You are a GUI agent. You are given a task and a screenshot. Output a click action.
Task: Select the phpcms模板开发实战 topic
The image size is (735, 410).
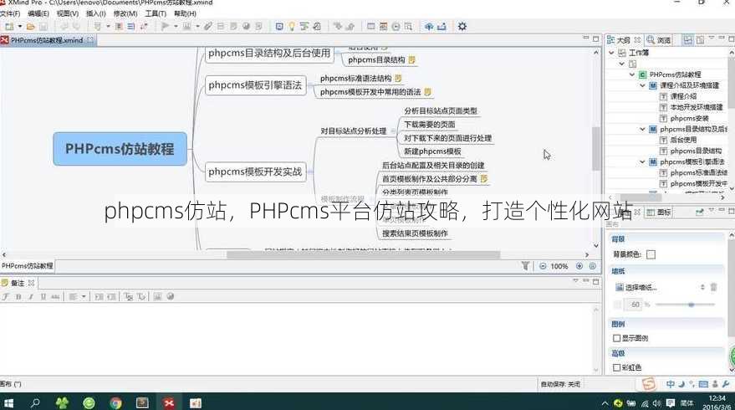coord(256,172)
